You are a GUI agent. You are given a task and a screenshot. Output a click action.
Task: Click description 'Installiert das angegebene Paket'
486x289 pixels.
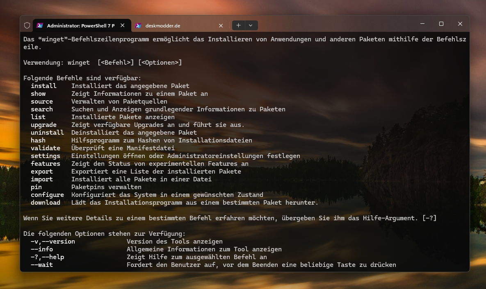130,86
